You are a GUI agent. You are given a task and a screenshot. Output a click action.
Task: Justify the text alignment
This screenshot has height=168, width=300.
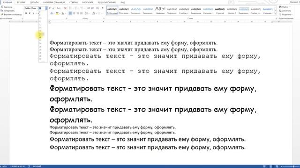click(81, 14)
